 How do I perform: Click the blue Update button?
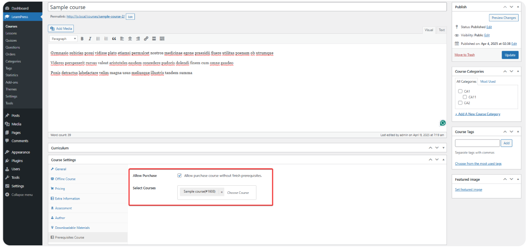510,55
